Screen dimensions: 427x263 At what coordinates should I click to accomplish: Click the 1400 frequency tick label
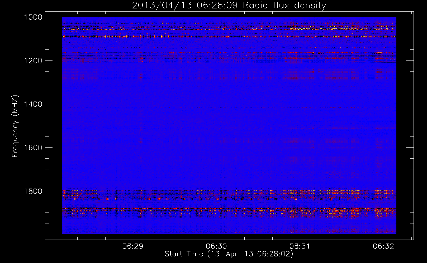coord(33,104)
